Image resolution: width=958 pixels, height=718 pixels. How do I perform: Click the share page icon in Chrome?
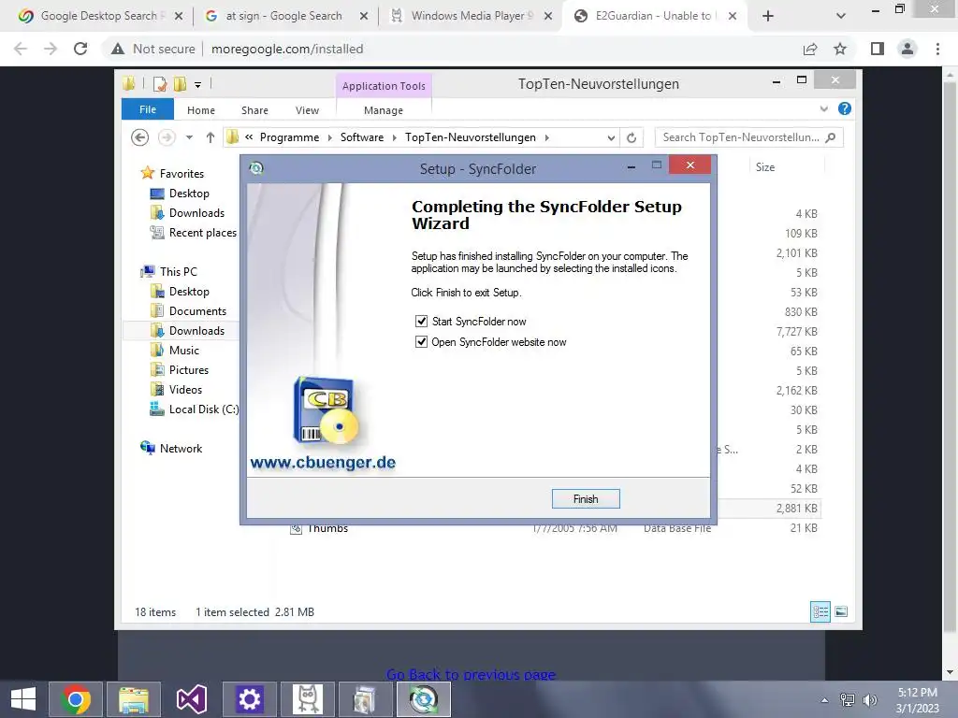(810, 49)
